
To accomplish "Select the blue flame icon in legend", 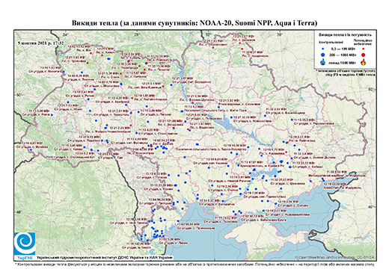I will pyautogui.click(x=323, y=62).
